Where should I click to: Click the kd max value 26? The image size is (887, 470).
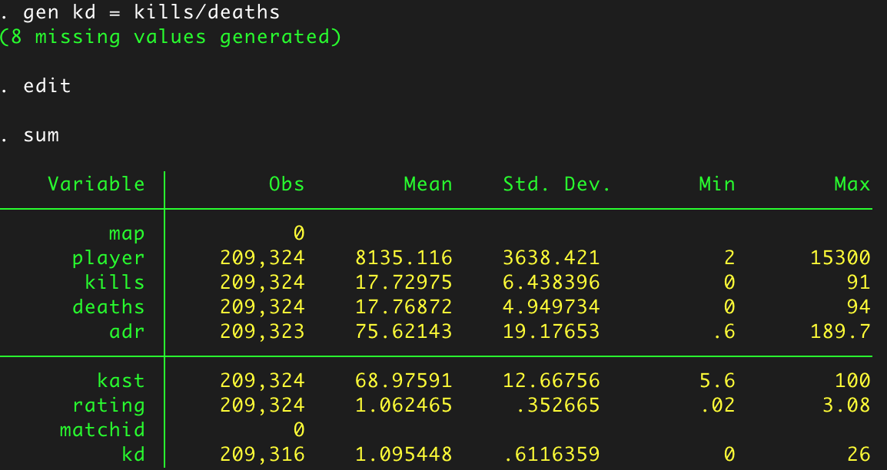859,454
